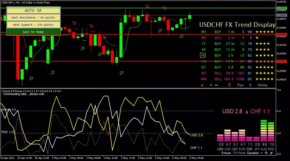This screenshot has height=161, width=290.
Task: Click the MN row 1296 pips value
Action: [240, 79]
